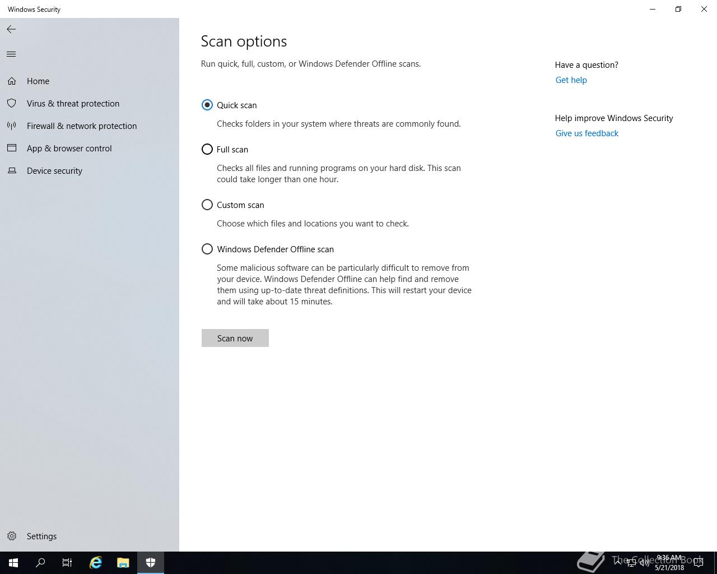Launch Internet Explorer from the taskbar
This screenshot has width=717, height=574.
[x=96, y=563]
